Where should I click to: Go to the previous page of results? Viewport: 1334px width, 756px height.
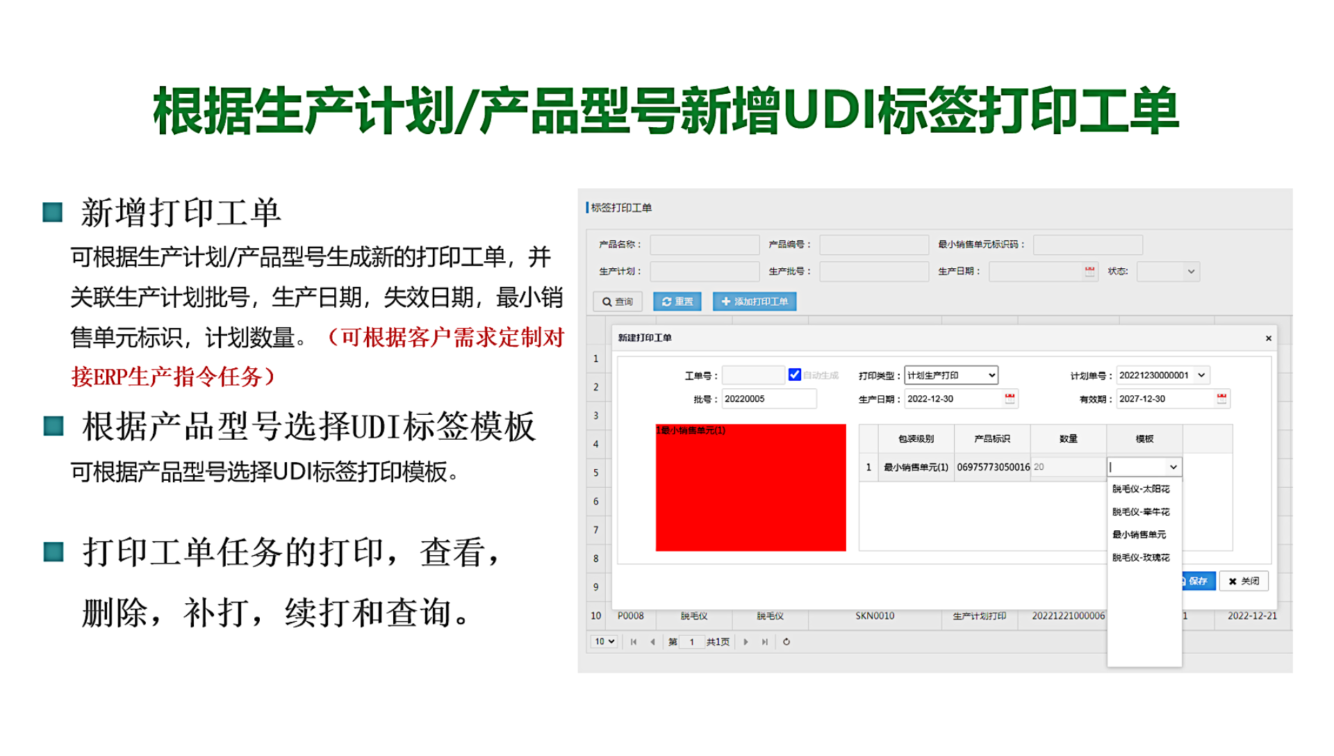point(652,642)
